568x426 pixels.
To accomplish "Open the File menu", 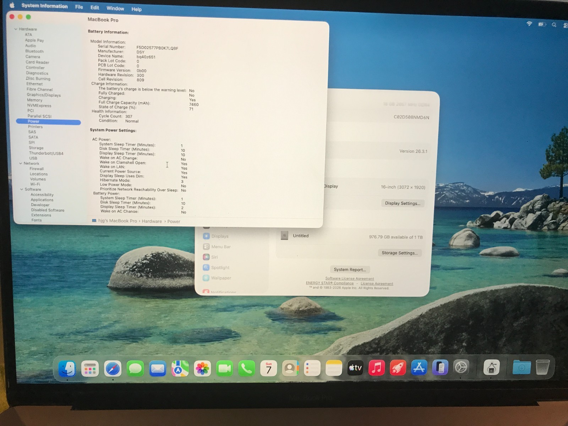I will coord(79,7).
